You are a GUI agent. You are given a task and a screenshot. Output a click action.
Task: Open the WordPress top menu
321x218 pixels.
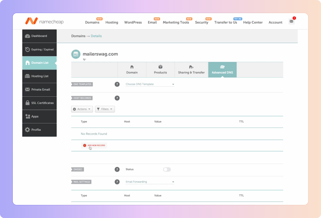pyautogui.click(x=133, y=22)
